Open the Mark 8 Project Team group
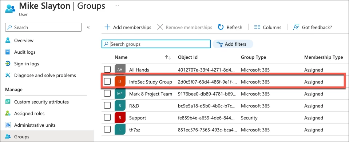The image size is (349, 142). 151,94
